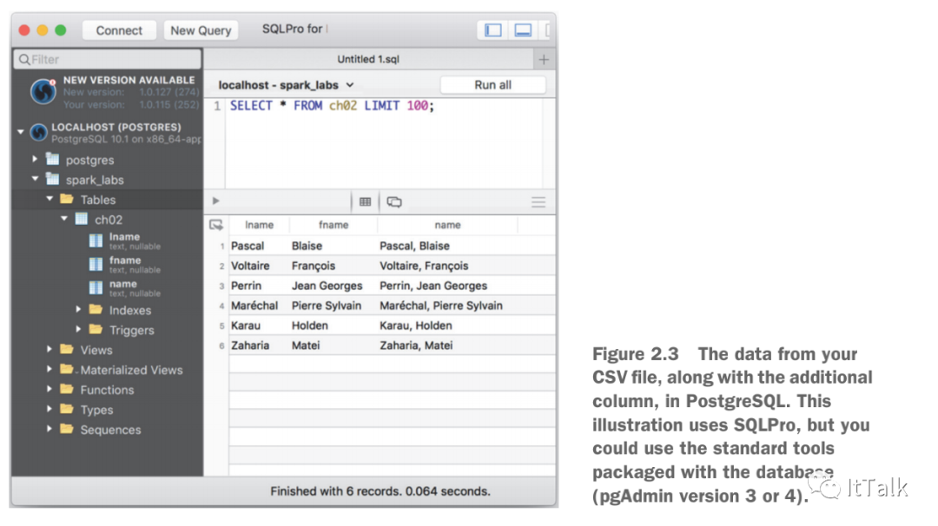The image size is (938, 526).
Task: Sort by the fname column header
Action: pos(334,225)
